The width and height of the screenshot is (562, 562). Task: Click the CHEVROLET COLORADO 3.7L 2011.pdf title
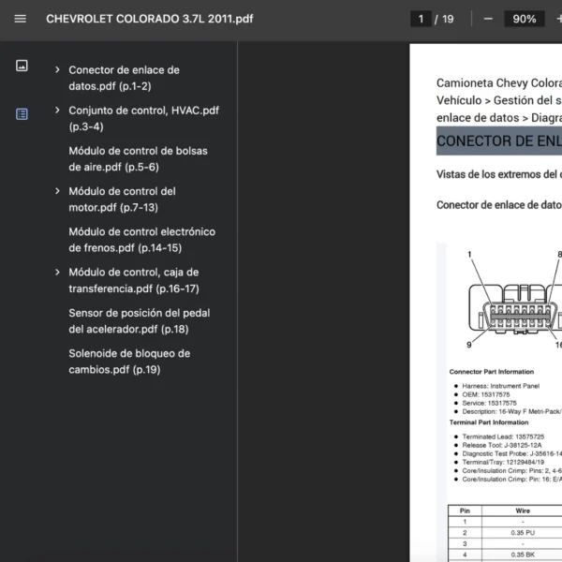[150, 19]
